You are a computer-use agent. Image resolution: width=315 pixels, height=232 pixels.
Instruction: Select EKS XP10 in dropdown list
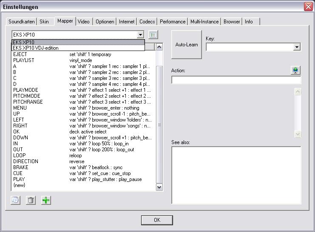coord(78,42)
